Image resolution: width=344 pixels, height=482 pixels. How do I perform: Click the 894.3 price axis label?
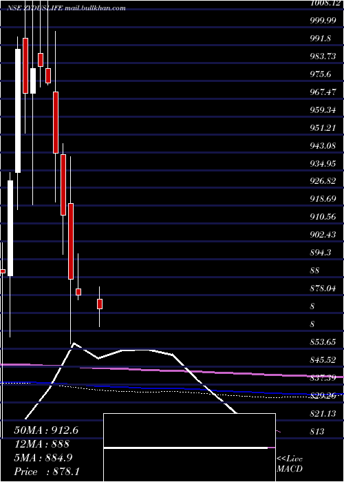pos(321,253)
